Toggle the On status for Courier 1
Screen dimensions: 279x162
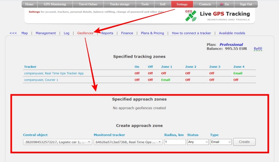click(137, 80)
